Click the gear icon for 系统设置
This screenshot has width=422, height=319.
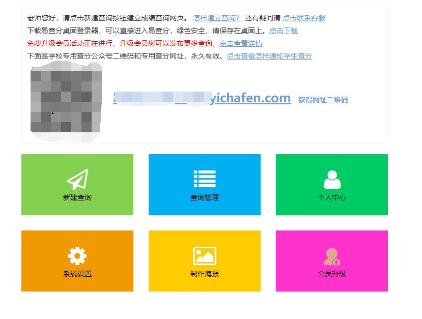pyautogui.click(x=77, y=255)
